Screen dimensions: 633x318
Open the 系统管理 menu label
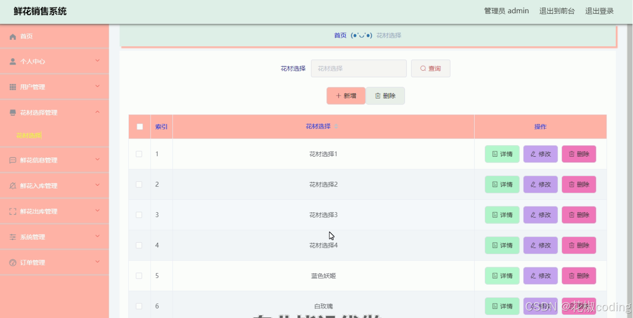pyautogui.click(x=33, y=237)
